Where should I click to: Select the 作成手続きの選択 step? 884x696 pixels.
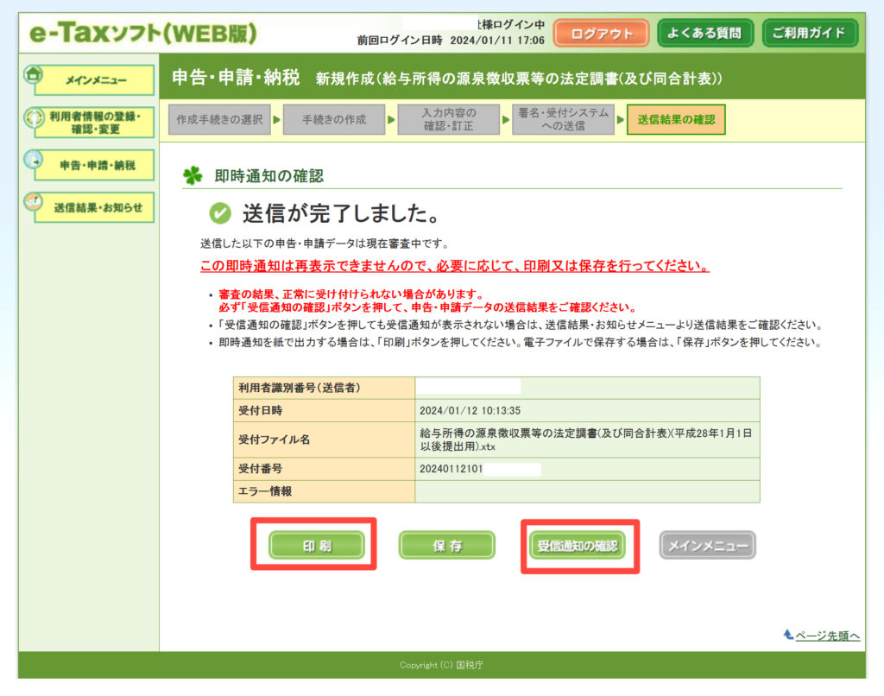tap(220, 120)
